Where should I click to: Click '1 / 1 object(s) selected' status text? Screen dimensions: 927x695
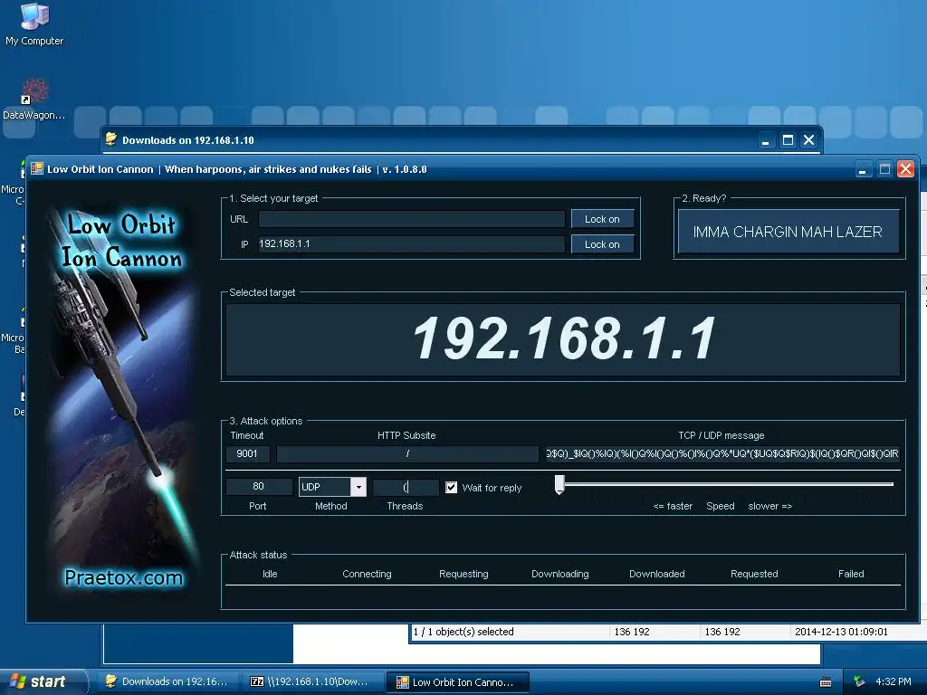point(463,632)
